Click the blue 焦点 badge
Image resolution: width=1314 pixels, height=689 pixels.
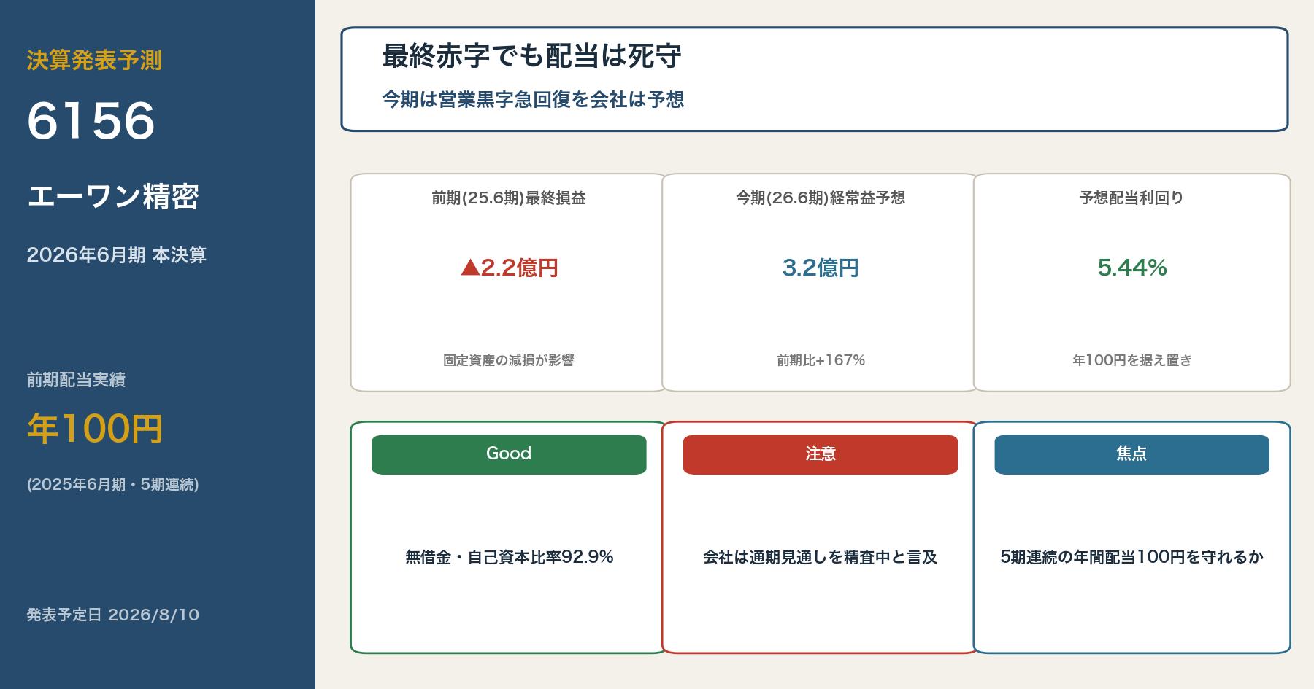[x=1131, y=454]
